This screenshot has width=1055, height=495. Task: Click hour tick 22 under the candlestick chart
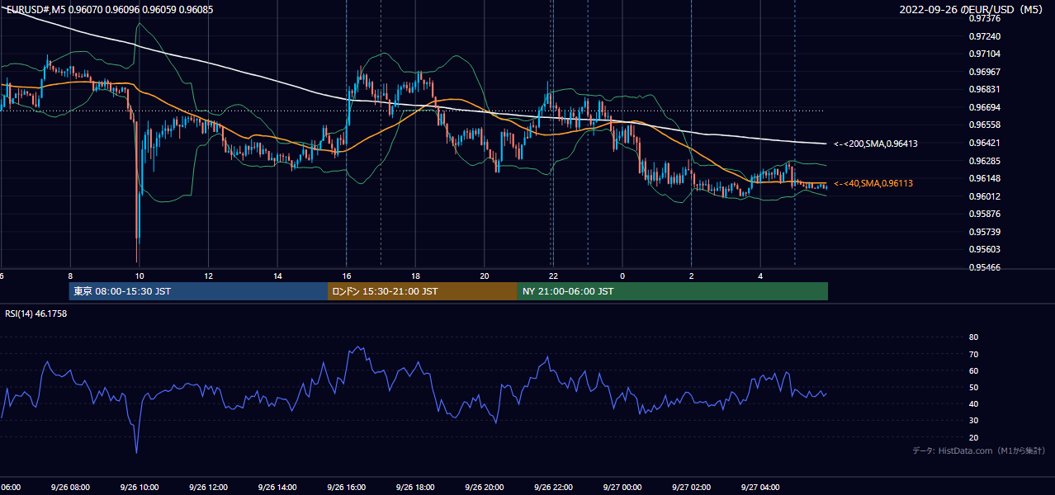(x=553, y=276)
